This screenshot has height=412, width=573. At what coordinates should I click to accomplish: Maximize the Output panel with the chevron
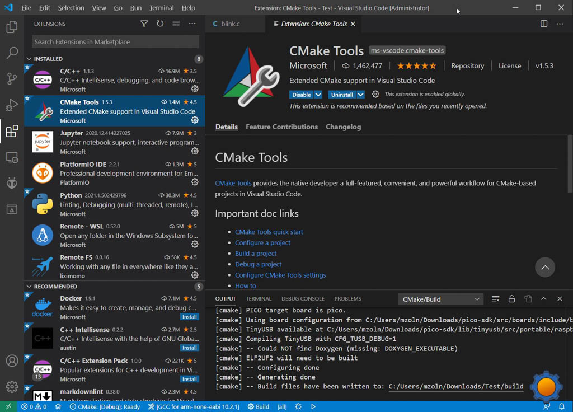coord(543,298)
